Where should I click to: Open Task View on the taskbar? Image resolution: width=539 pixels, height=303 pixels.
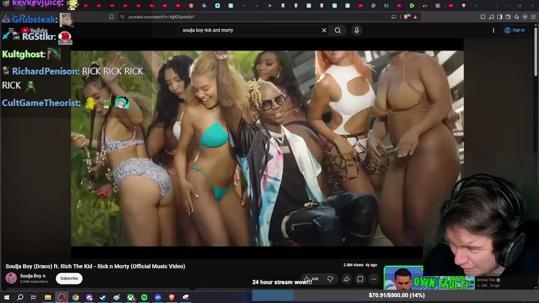[34, 298]
